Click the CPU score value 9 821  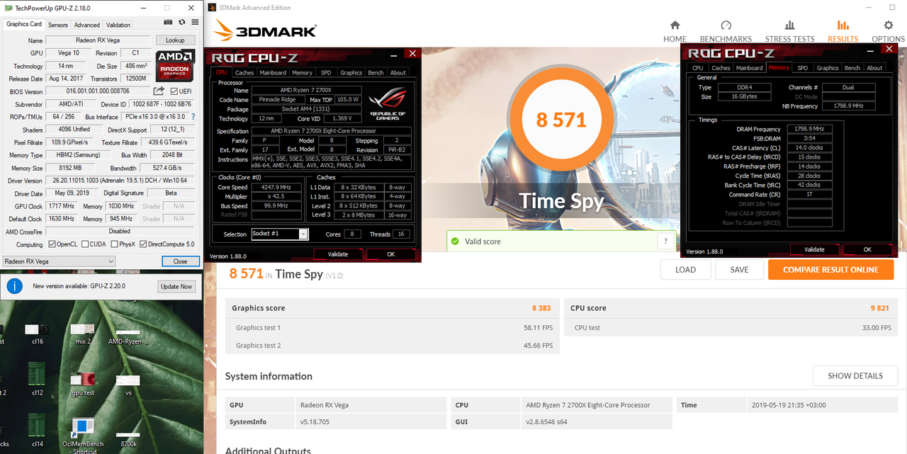(879, 308)
